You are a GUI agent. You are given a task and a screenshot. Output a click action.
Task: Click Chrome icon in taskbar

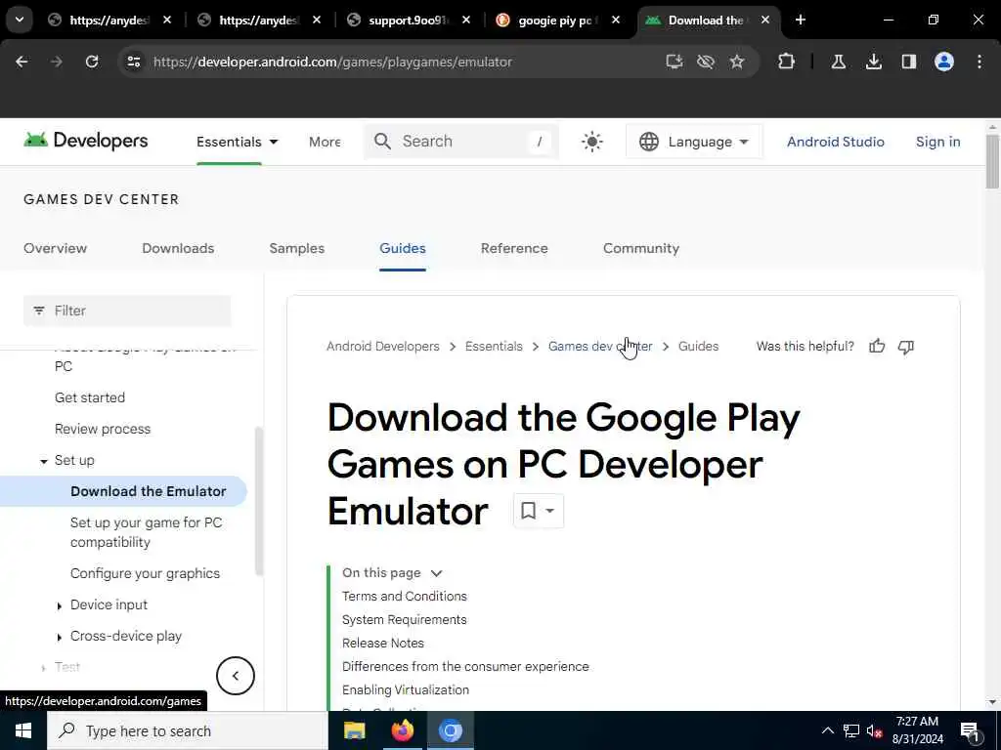point(450,730)
